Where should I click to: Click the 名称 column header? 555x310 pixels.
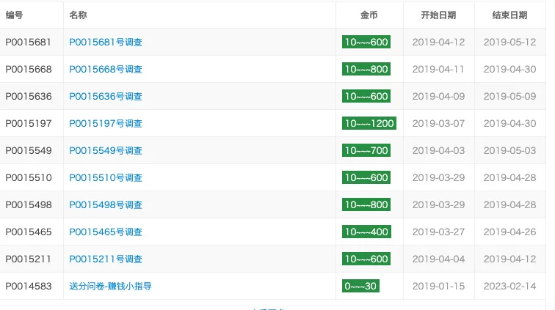78,15
